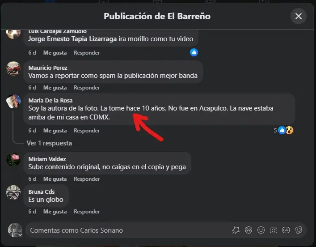Image resolution: width=316 pixels, height=247 pixels.
Task: Open 6 d timestamp on Luis Carbajal's comment
Action: pos(32,53)
